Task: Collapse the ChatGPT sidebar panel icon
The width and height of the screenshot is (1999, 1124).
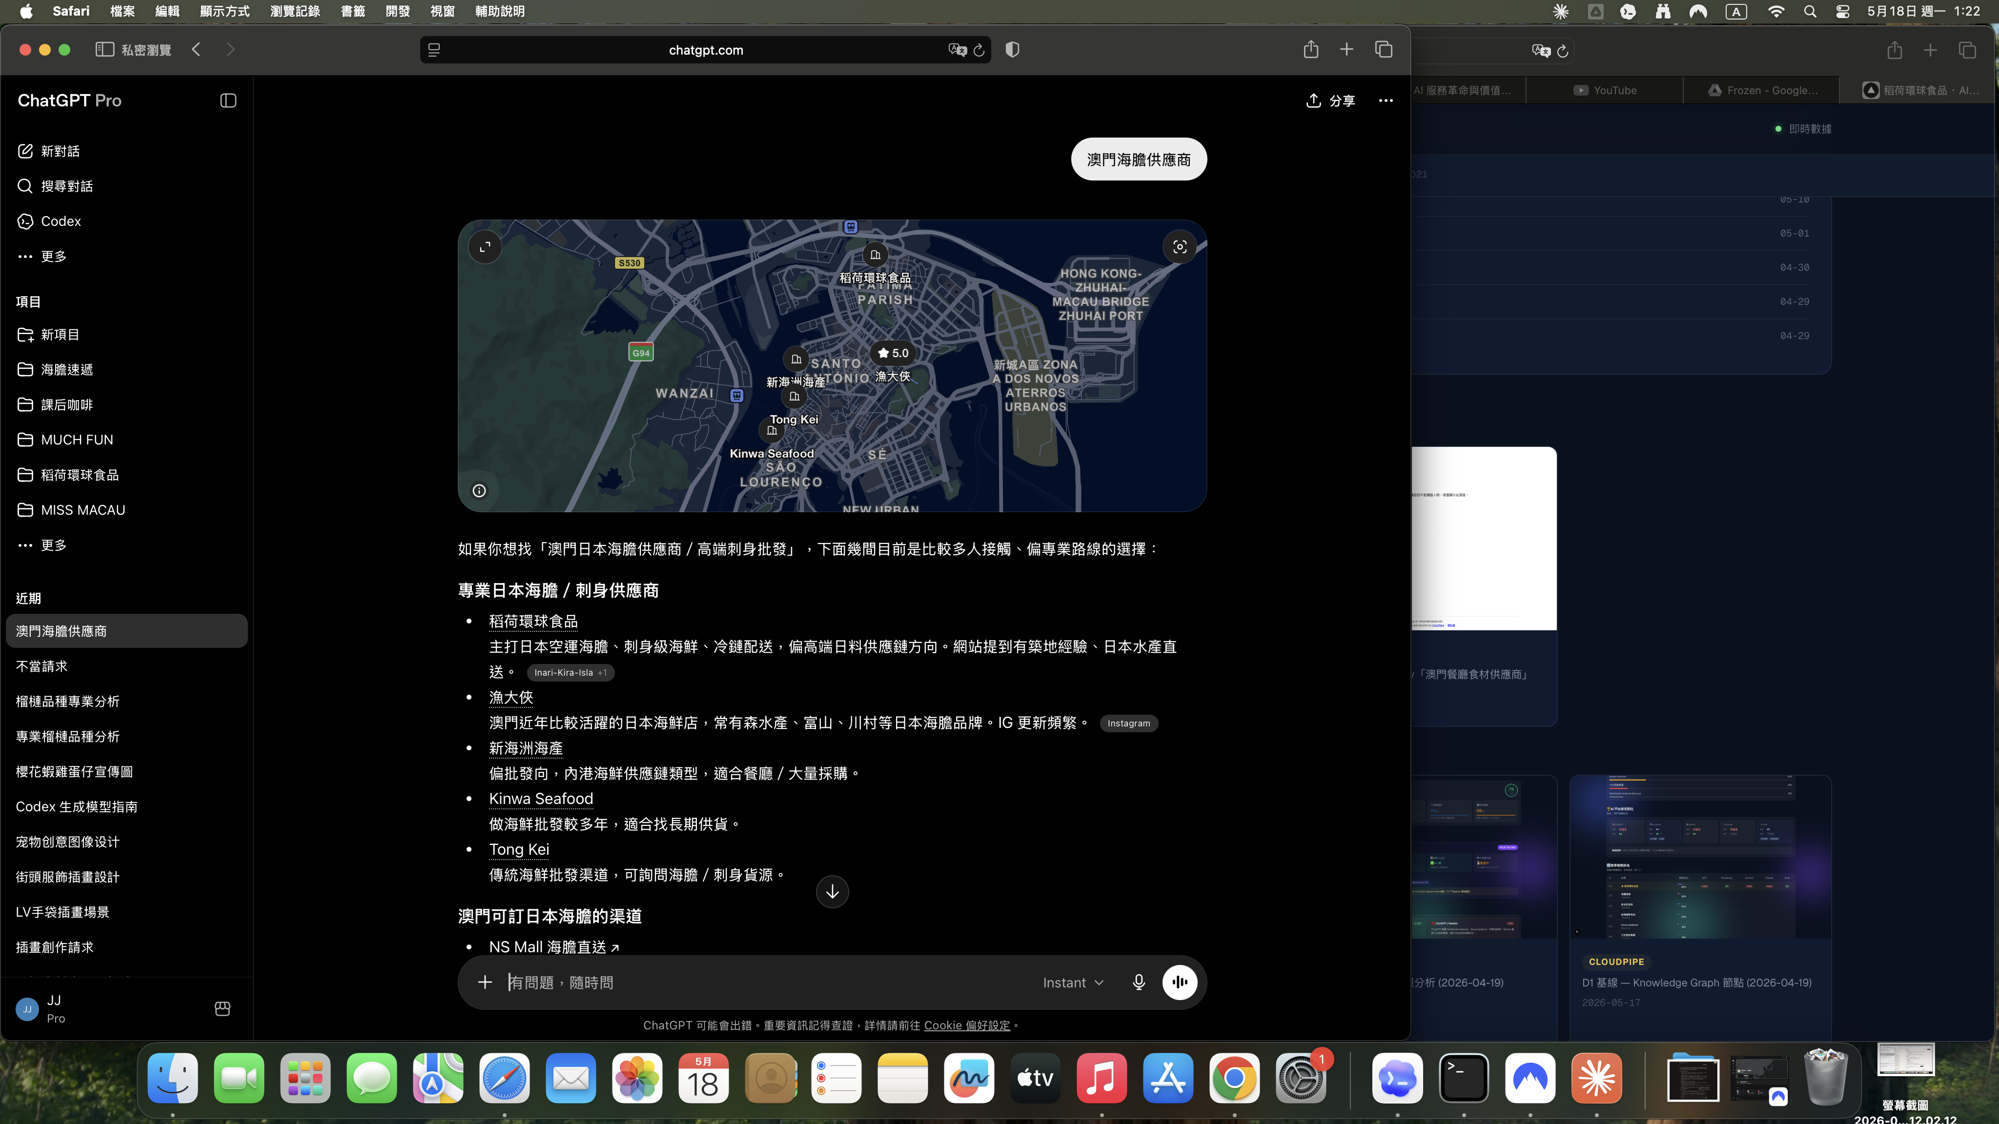Action: point(228,100)
